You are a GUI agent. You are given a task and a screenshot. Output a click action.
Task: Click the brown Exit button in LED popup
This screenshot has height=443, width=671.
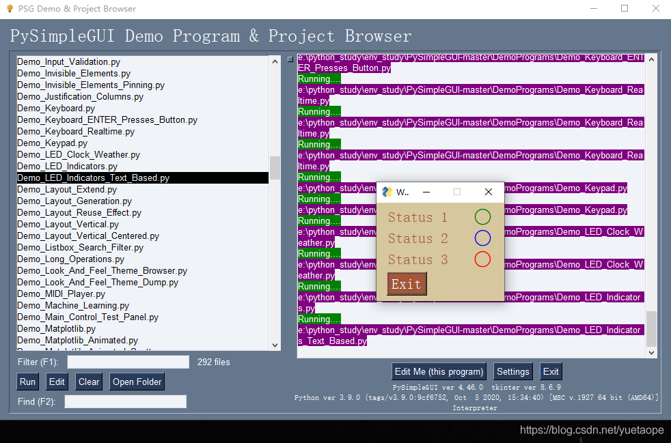click(407, 284)
